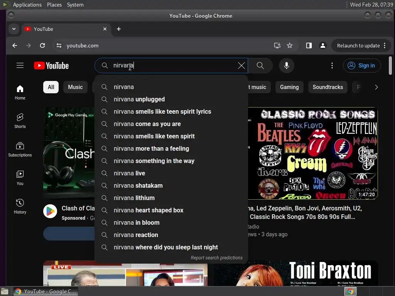The width and height of the screenshot is (395, 296).
Task: Open Shorts from the sidebar
Action: click(20, 121)
